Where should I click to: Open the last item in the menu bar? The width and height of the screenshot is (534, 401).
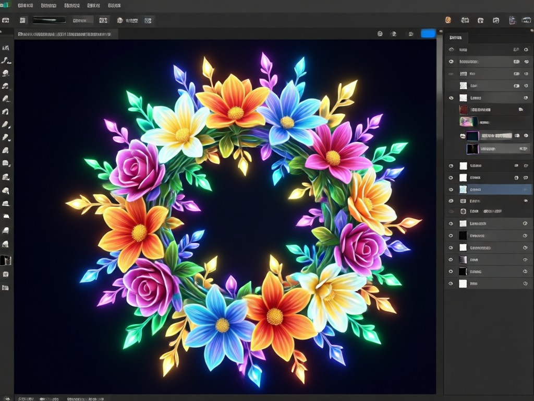pos(114,5)
